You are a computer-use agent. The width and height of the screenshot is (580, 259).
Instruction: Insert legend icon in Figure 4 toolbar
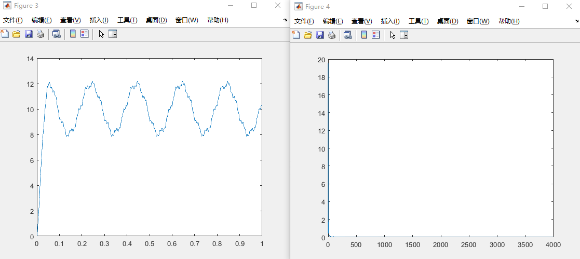(x=376, y=35)
